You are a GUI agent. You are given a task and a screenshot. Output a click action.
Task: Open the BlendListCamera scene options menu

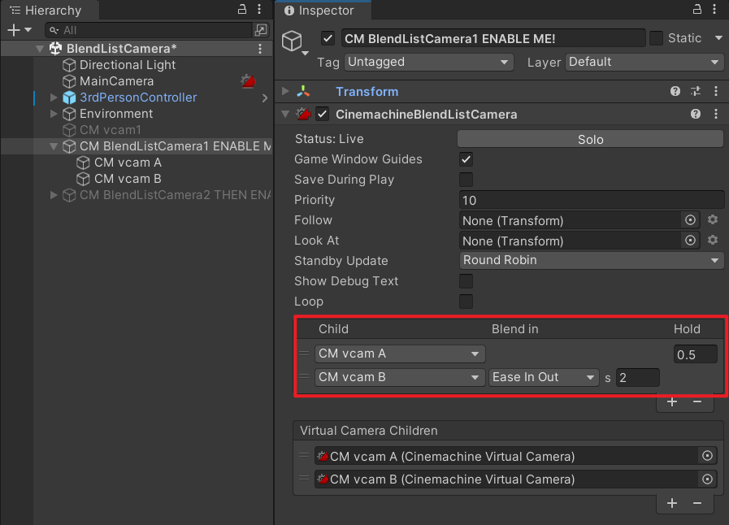(260, 49)
